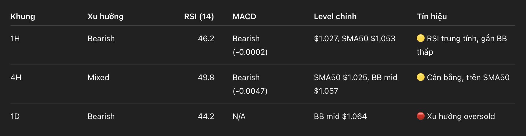Select the Xu hướng column header

pos(106,16)
